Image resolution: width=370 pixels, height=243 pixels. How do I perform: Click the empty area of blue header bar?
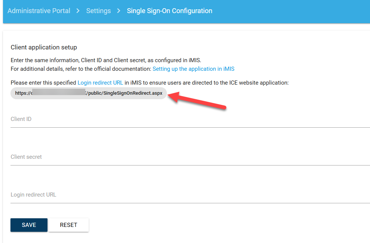(x=292, y=11)
